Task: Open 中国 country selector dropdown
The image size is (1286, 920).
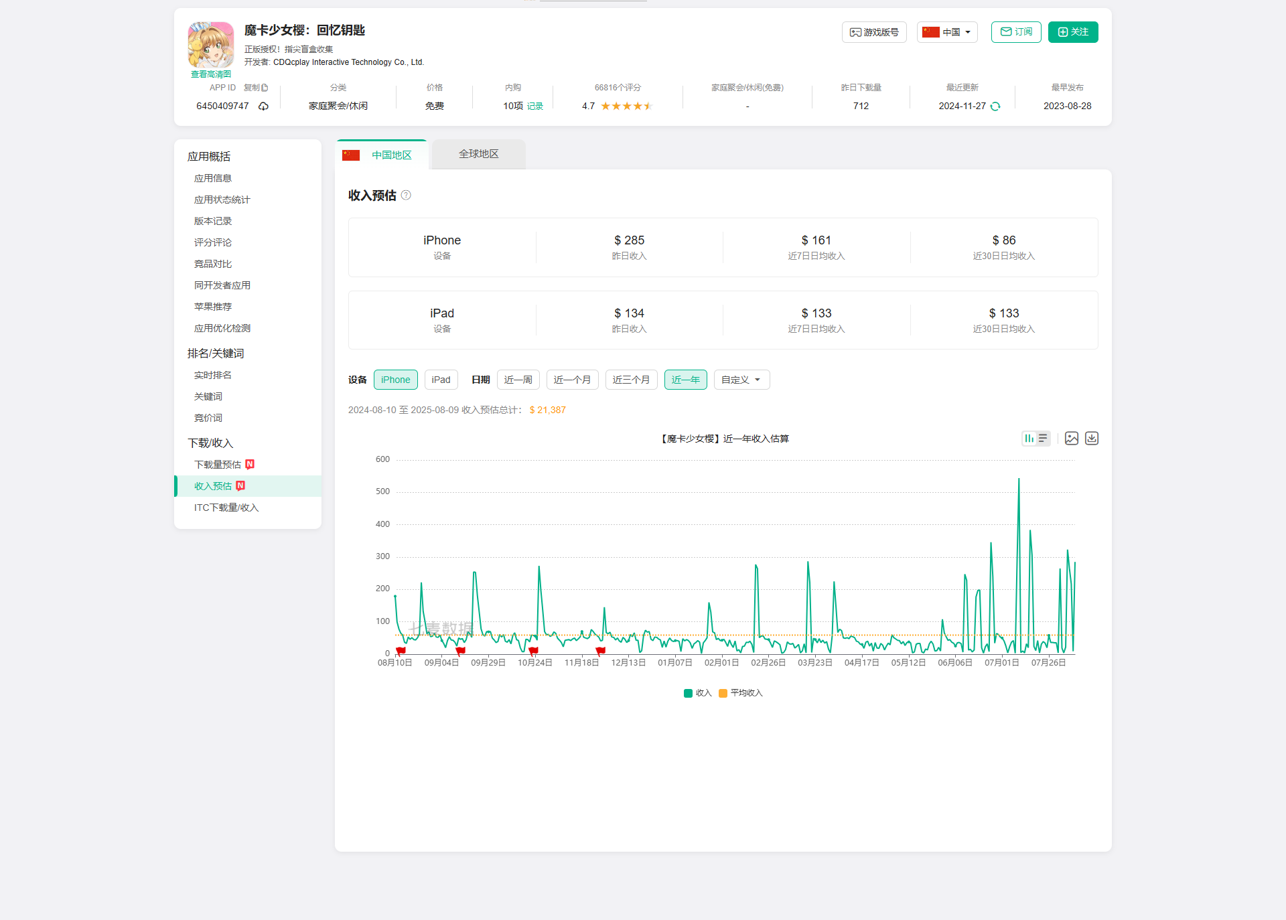Action: tap(947, 32)
